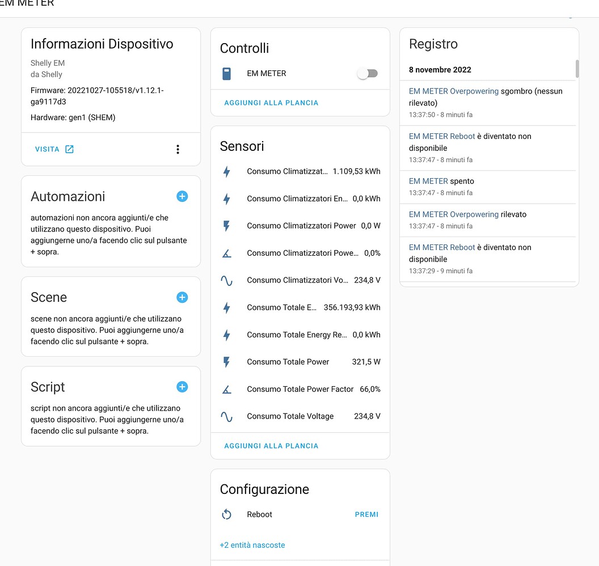Click the VISITA link
Viewport: 599px width, 566px height.
click(47, 149)
